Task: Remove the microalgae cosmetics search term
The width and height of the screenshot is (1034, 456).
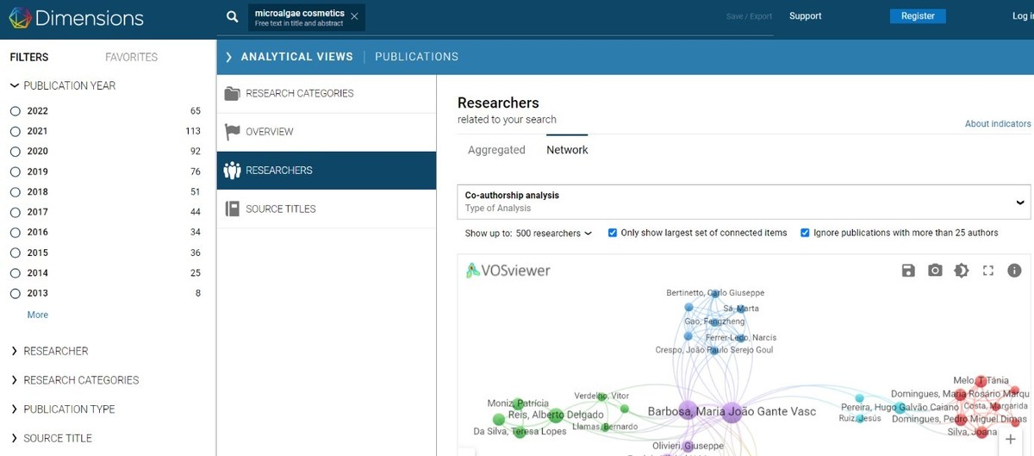Action: tap(354, 16)
